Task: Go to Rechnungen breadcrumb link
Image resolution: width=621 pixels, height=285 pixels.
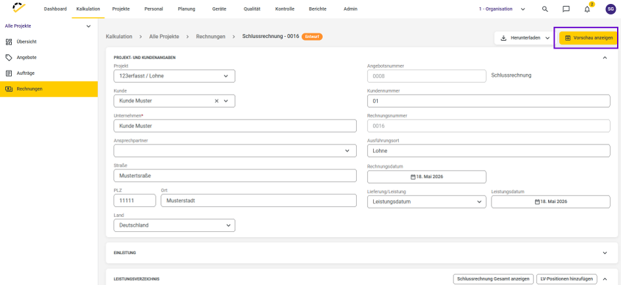Action: [211, 36]
